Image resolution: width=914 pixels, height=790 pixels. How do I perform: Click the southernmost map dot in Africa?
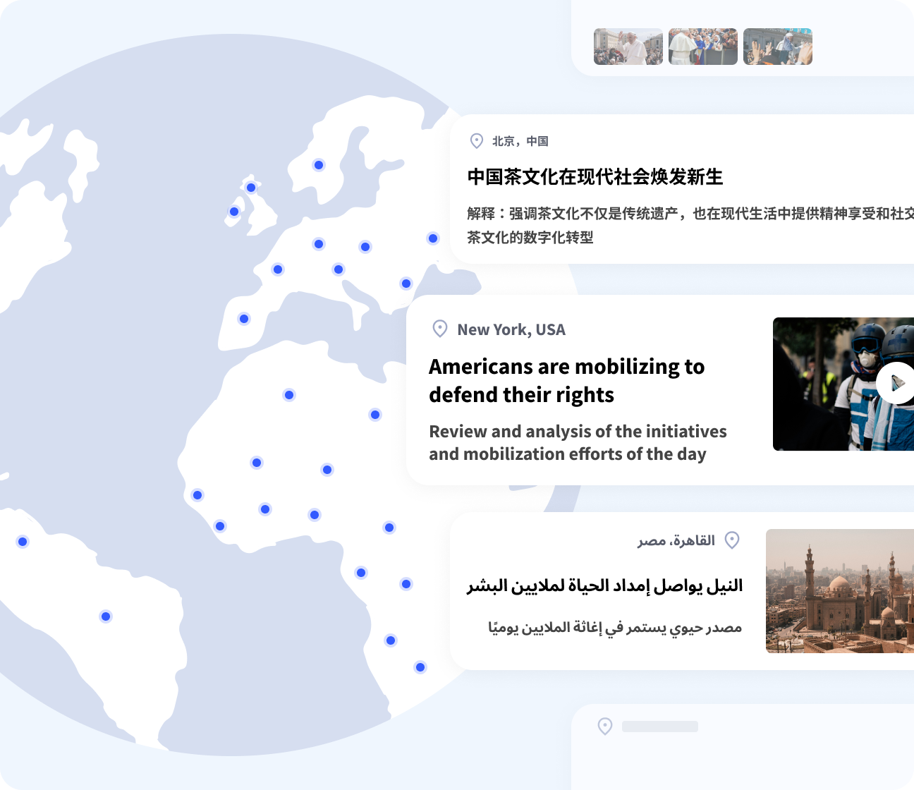point(420,667)
